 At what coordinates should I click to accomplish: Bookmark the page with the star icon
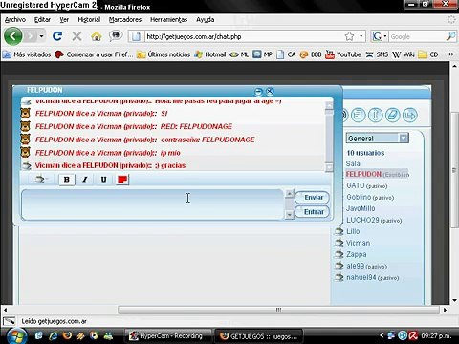pyautogui.click(x=349, y=36)
